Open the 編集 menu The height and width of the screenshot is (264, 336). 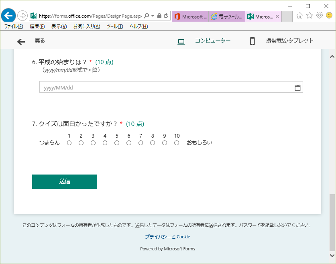click(37, 26)
